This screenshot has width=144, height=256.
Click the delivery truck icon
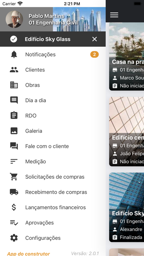(x=14, y=192)
